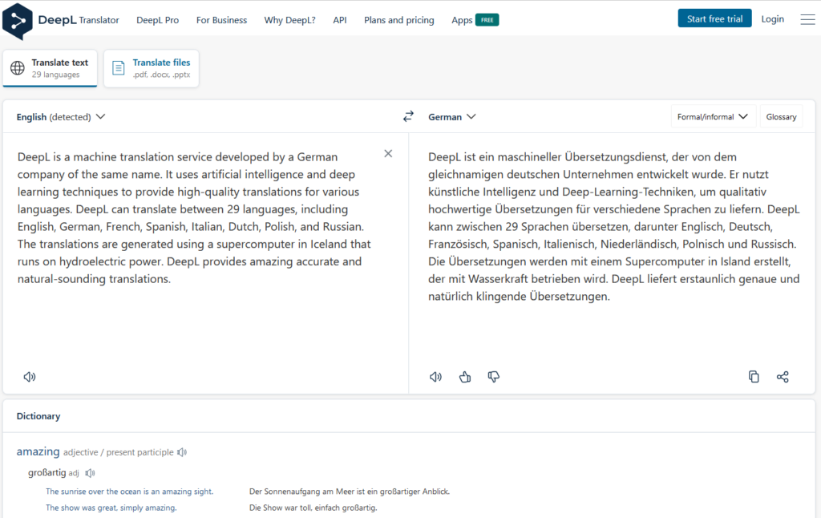Switch to the Translate files tab
This screenshot has height=518, width=821.
152,68
